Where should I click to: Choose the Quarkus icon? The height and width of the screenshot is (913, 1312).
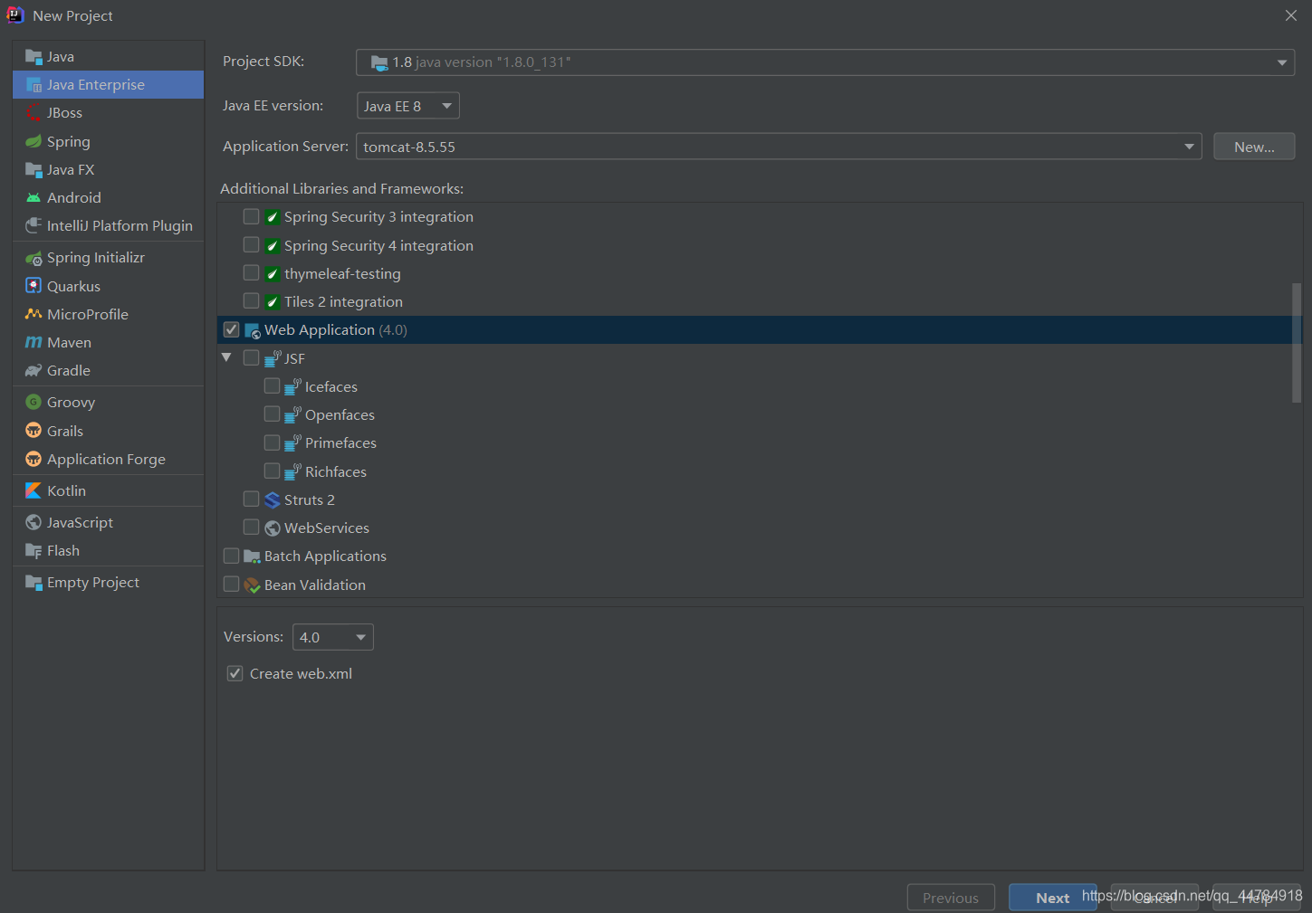[34, 286]
